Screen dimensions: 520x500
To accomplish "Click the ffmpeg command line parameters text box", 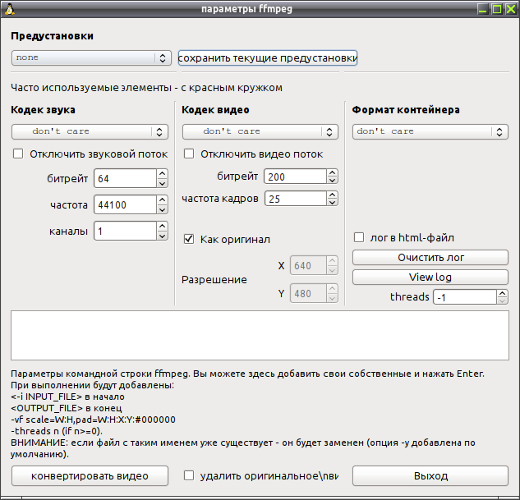I will [x=260, y=335].
